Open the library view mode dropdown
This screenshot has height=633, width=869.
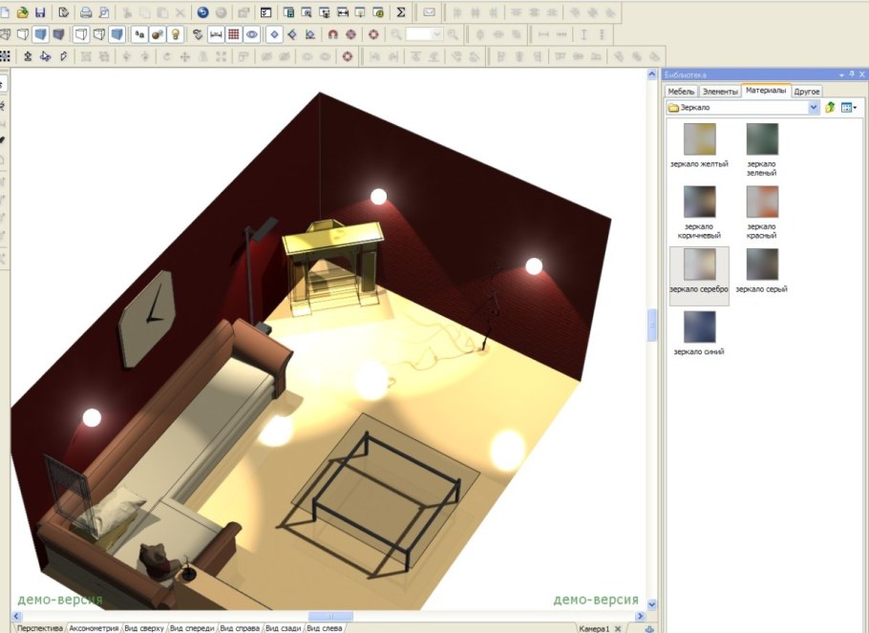[x=848, y=108]
